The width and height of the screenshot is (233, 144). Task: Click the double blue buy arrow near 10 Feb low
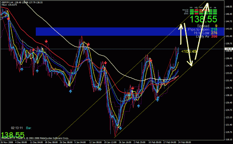click(x=158, y=99)
